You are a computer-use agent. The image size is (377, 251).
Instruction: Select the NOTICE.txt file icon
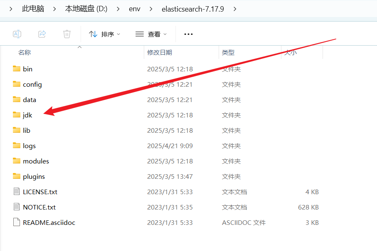click(x=17, y=207)
